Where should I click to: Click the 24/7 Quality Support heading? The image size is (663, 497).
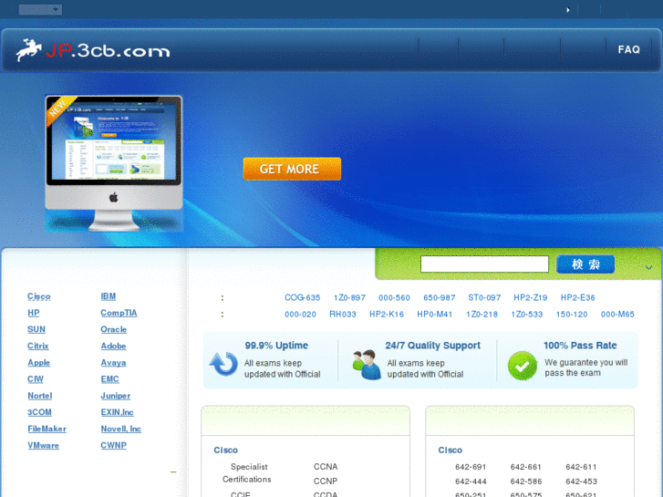[x=432, y=346]
